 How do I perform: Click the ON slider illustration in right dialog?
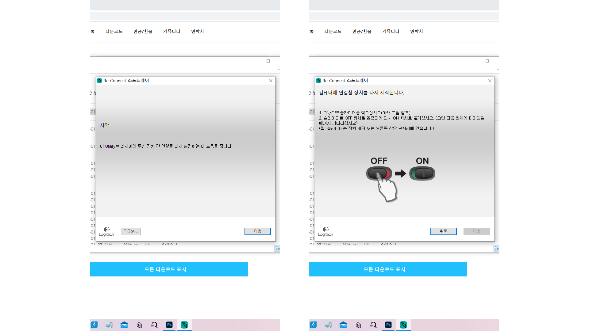(422, 173)
